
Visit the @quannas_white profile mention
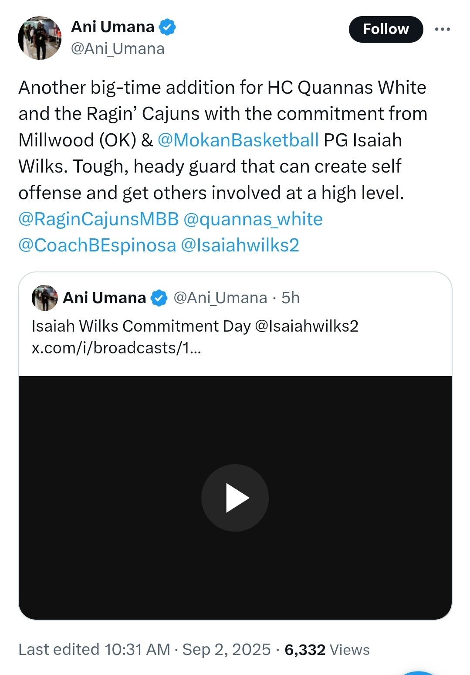[253, 219]
